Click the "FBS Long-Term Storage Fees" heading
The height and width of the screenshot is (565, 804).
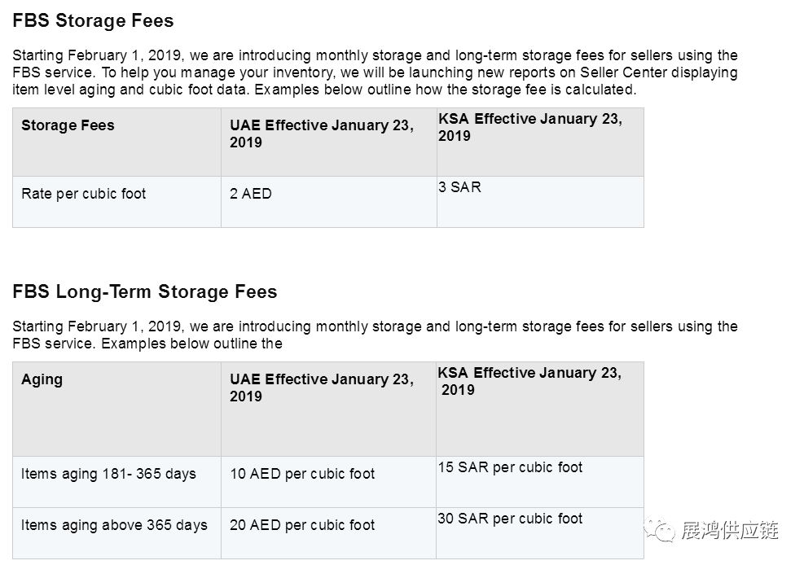(144, 291)
